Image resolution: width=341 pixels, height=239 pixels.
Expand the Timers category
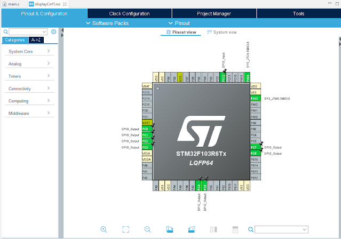coord(29,76)
